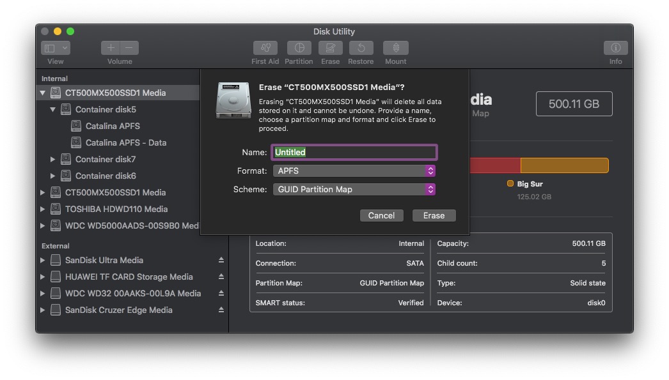Cancel the erase dialog

(x=381, y=216)
